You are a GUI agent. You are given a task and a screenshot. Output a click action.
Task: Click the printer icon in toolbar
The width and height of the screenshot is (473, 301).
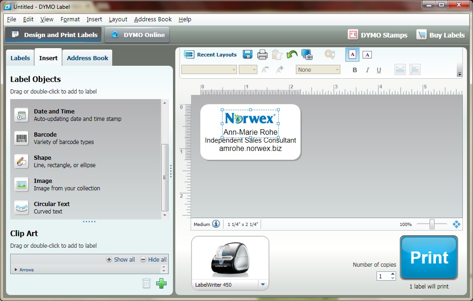click(262, 55)
